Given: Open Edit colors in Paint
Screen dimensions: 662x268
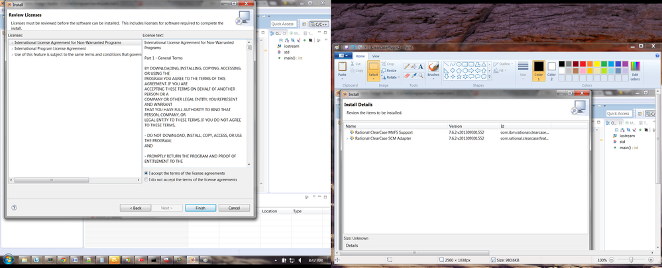Looking at the screenshot, I should click(635, 71).
